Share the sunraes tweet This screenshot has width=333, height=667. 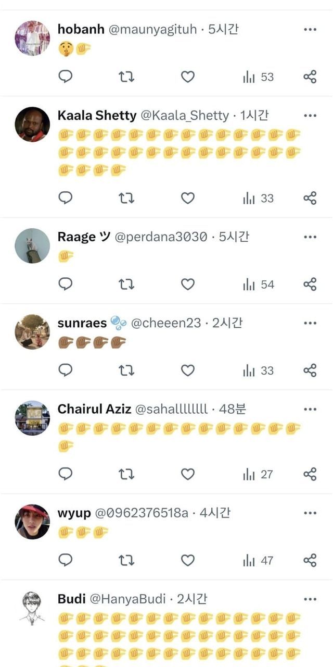310,370
